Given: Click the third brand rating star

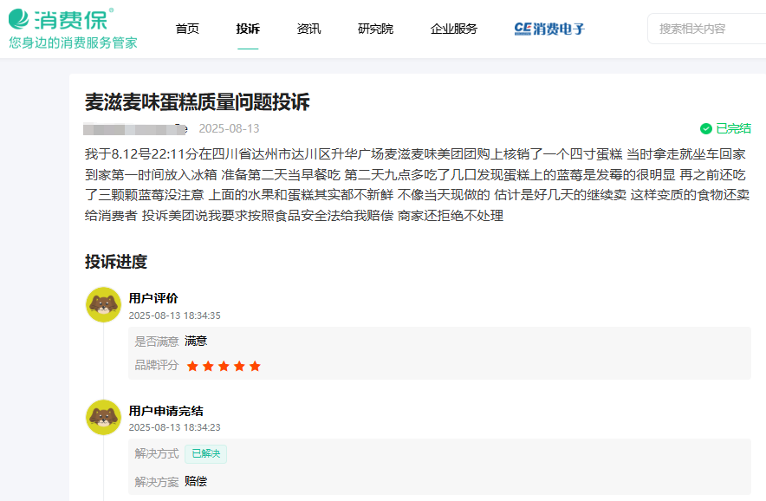Looking at the screenshot, I should tap(224, 366).
